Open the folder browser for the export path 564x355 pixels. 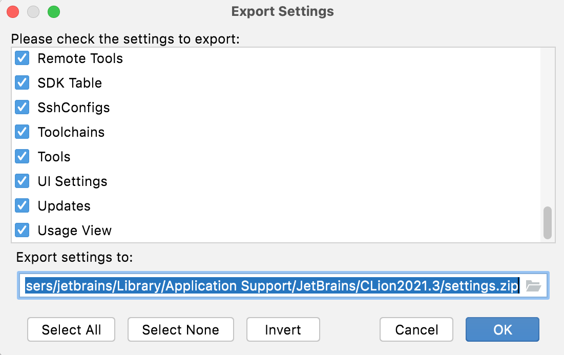tap(534, 286)
